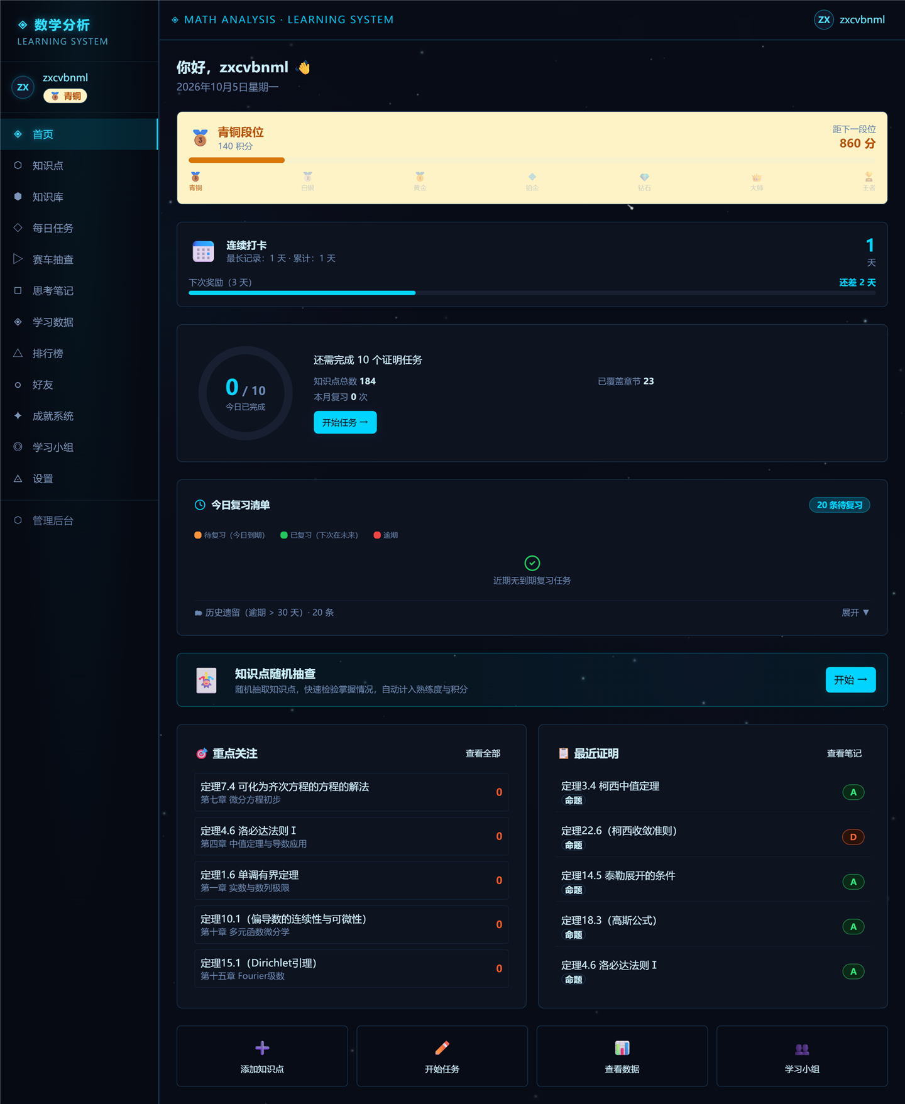Open the 查看笔记 link
The height and width of the screenshot is (1104, 905).
[x=844, y=753]
